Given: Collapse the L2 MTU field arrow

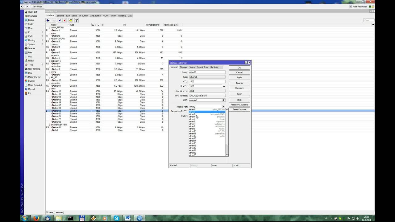Looking at the screenshot, I should coord(224,86).
